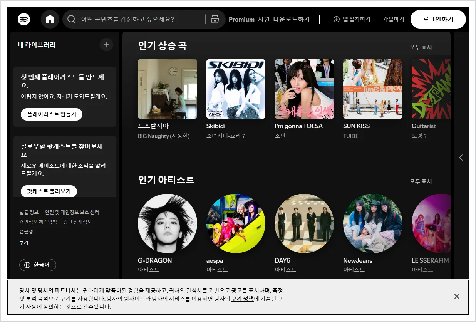Open the Premium link
Viewport: 476px width, 322px height.
[241, 19]
